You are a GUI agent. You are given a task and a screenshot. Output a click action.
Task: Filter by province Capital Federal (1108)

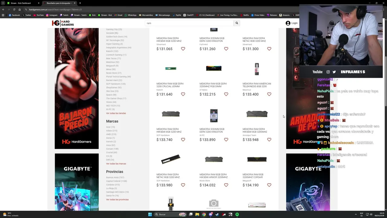(x=116, y=181)
